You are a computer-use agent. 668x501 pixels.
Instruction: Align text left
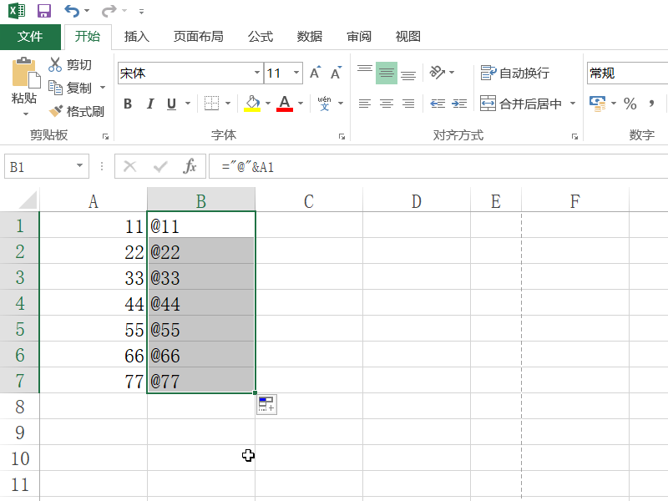coord(365,104)
